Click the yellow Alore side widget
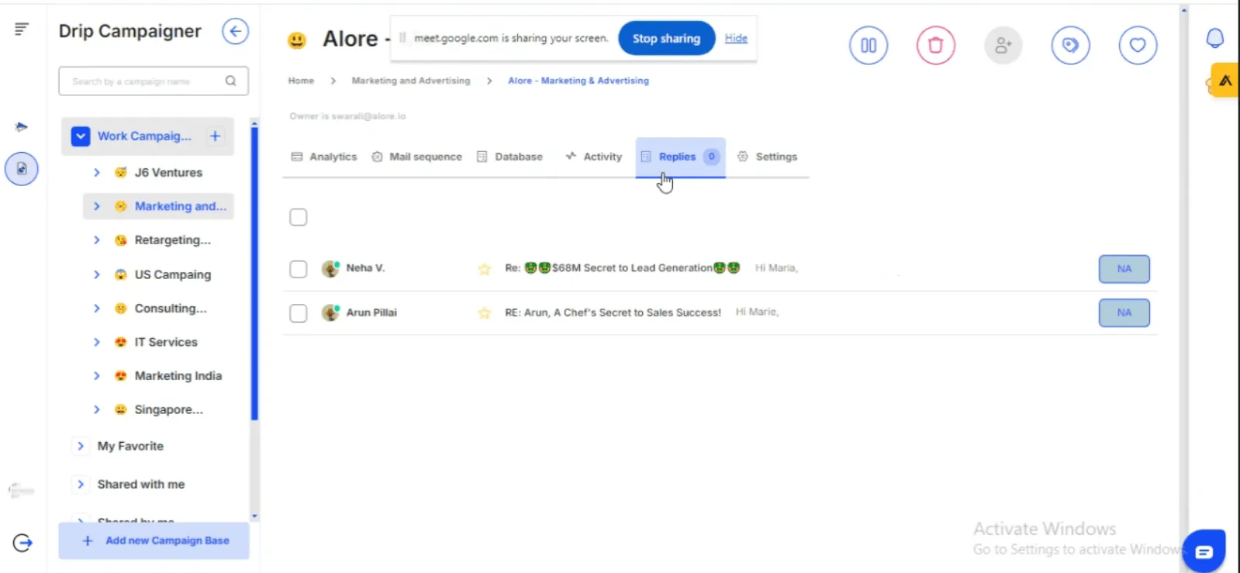 tap(1224, 80)
